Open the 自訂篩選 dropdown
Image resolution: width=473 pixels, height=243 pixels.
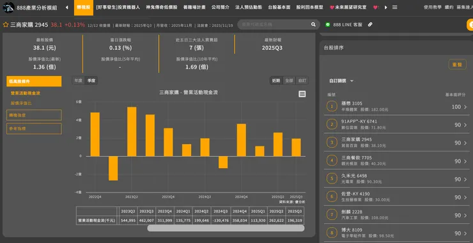341,81
